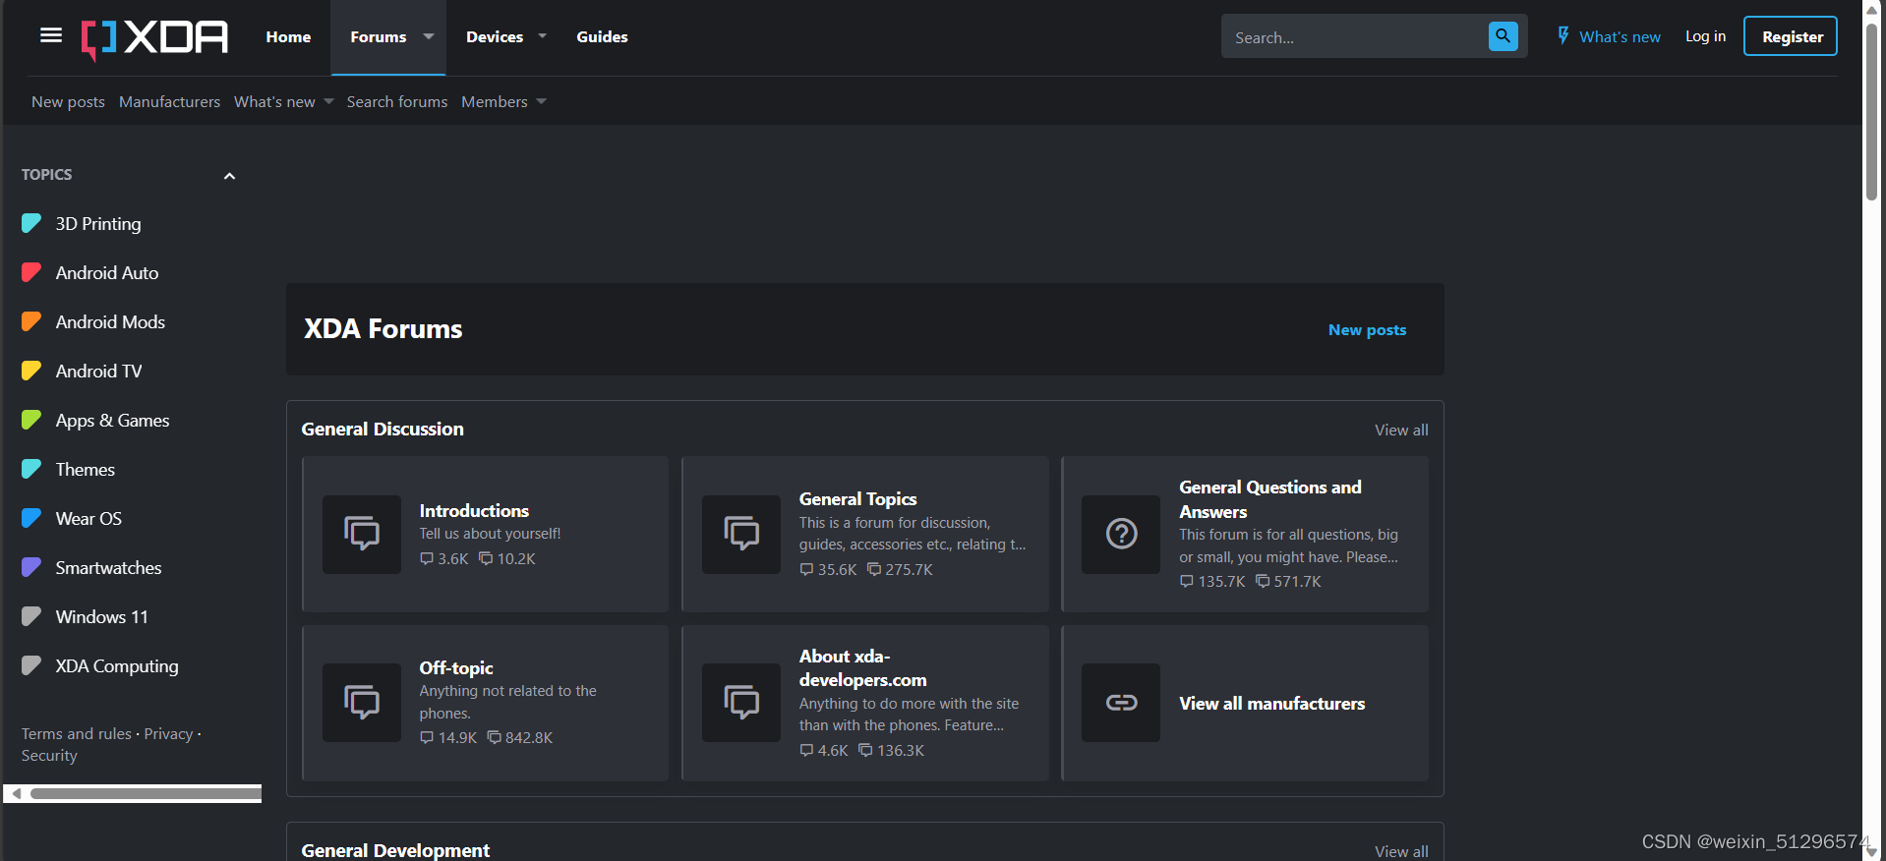Viewport: 1886px width, 861px height.
Task: Click the Security footer link
Action: point(49,755)
